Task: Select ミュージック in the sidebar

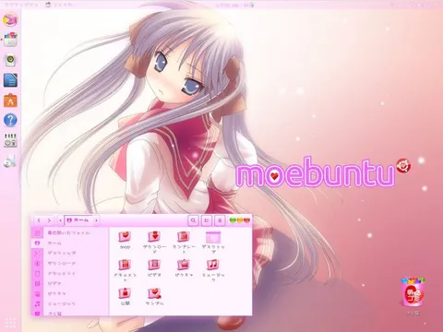Action: tap(70, 303)
